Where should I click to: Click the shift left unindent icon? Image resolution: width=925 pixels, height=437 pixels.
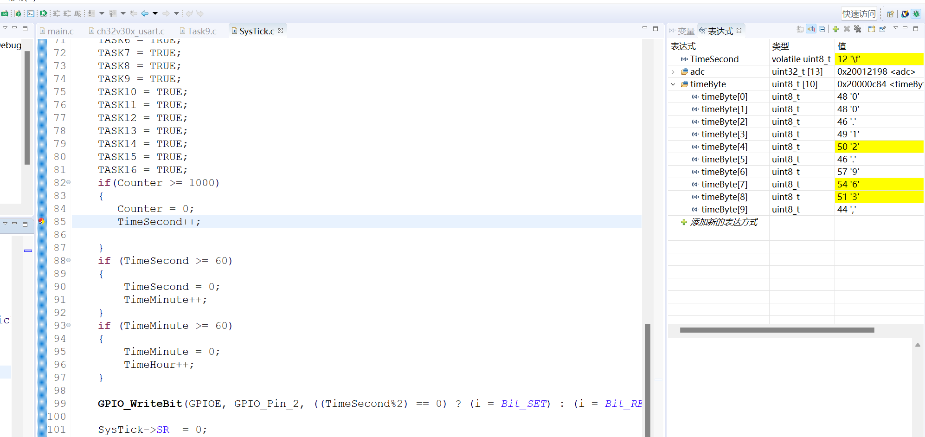pos(67,13)
